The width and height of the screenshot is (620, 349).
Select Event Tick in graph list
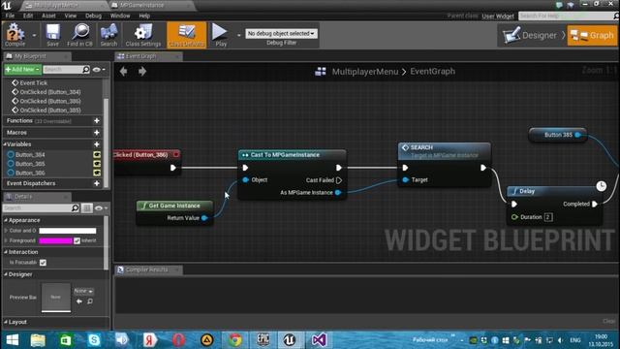33,83
